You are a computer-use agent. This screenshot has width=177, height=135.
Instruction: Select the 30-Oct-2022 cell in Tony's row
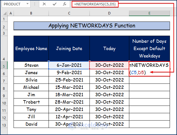coord(109,110)
